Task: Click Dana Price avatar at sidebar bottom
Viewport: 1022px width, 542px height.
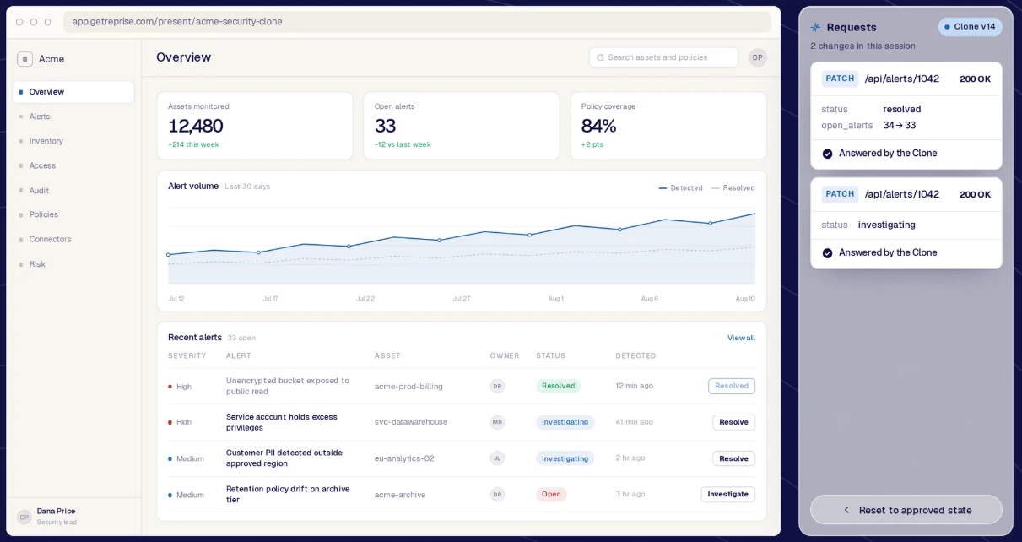Action: [x=24, y=517]
